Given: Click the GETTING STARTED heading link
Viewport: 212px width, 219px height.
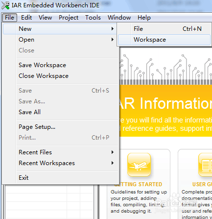Looking at the screenshot, I should coord(138,184).
